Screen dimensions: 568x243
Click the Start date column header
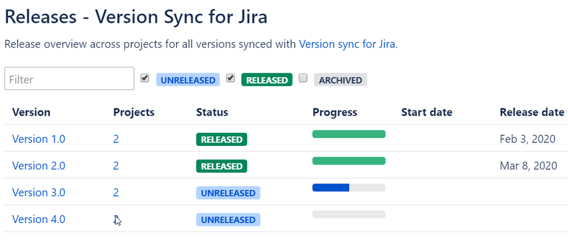click(x=427, y=112)
